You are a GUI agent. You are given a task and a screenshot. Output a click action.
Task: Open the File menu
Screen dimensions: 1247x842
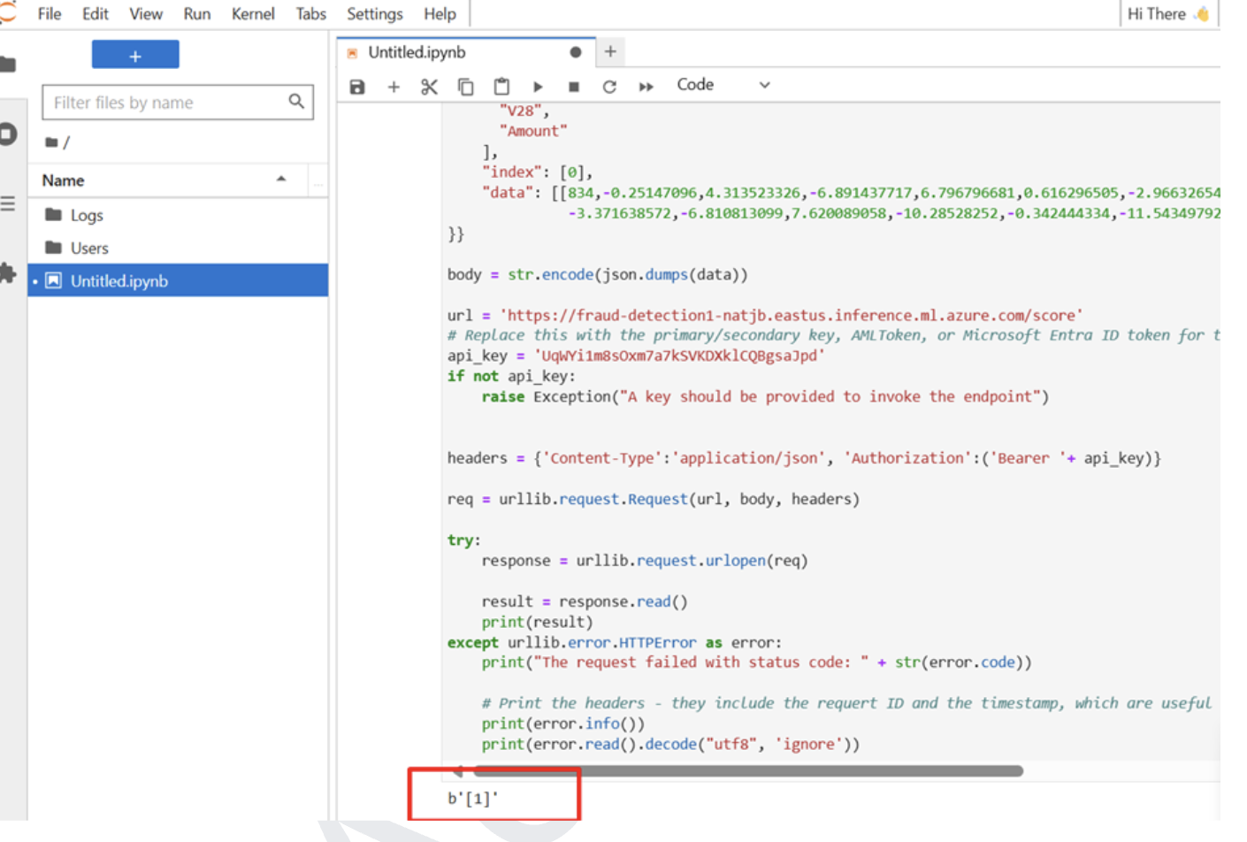[x=50, y=13]
